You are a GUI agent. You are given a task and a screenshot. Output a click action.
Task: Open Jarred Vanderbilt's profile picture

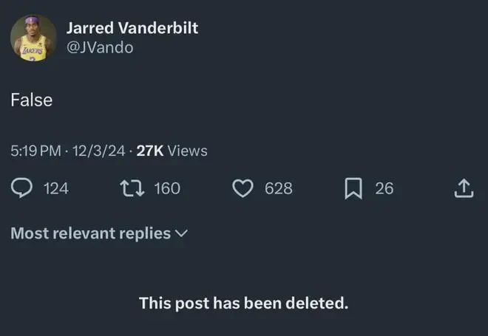tap(33, 38)
